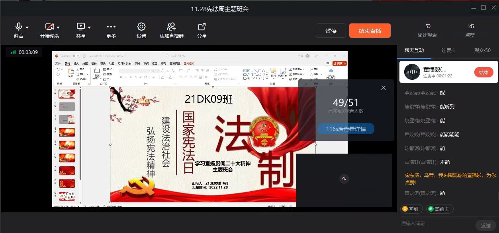Open the More options menu
The width and height of the screenshot is (499, 233).
111,27
